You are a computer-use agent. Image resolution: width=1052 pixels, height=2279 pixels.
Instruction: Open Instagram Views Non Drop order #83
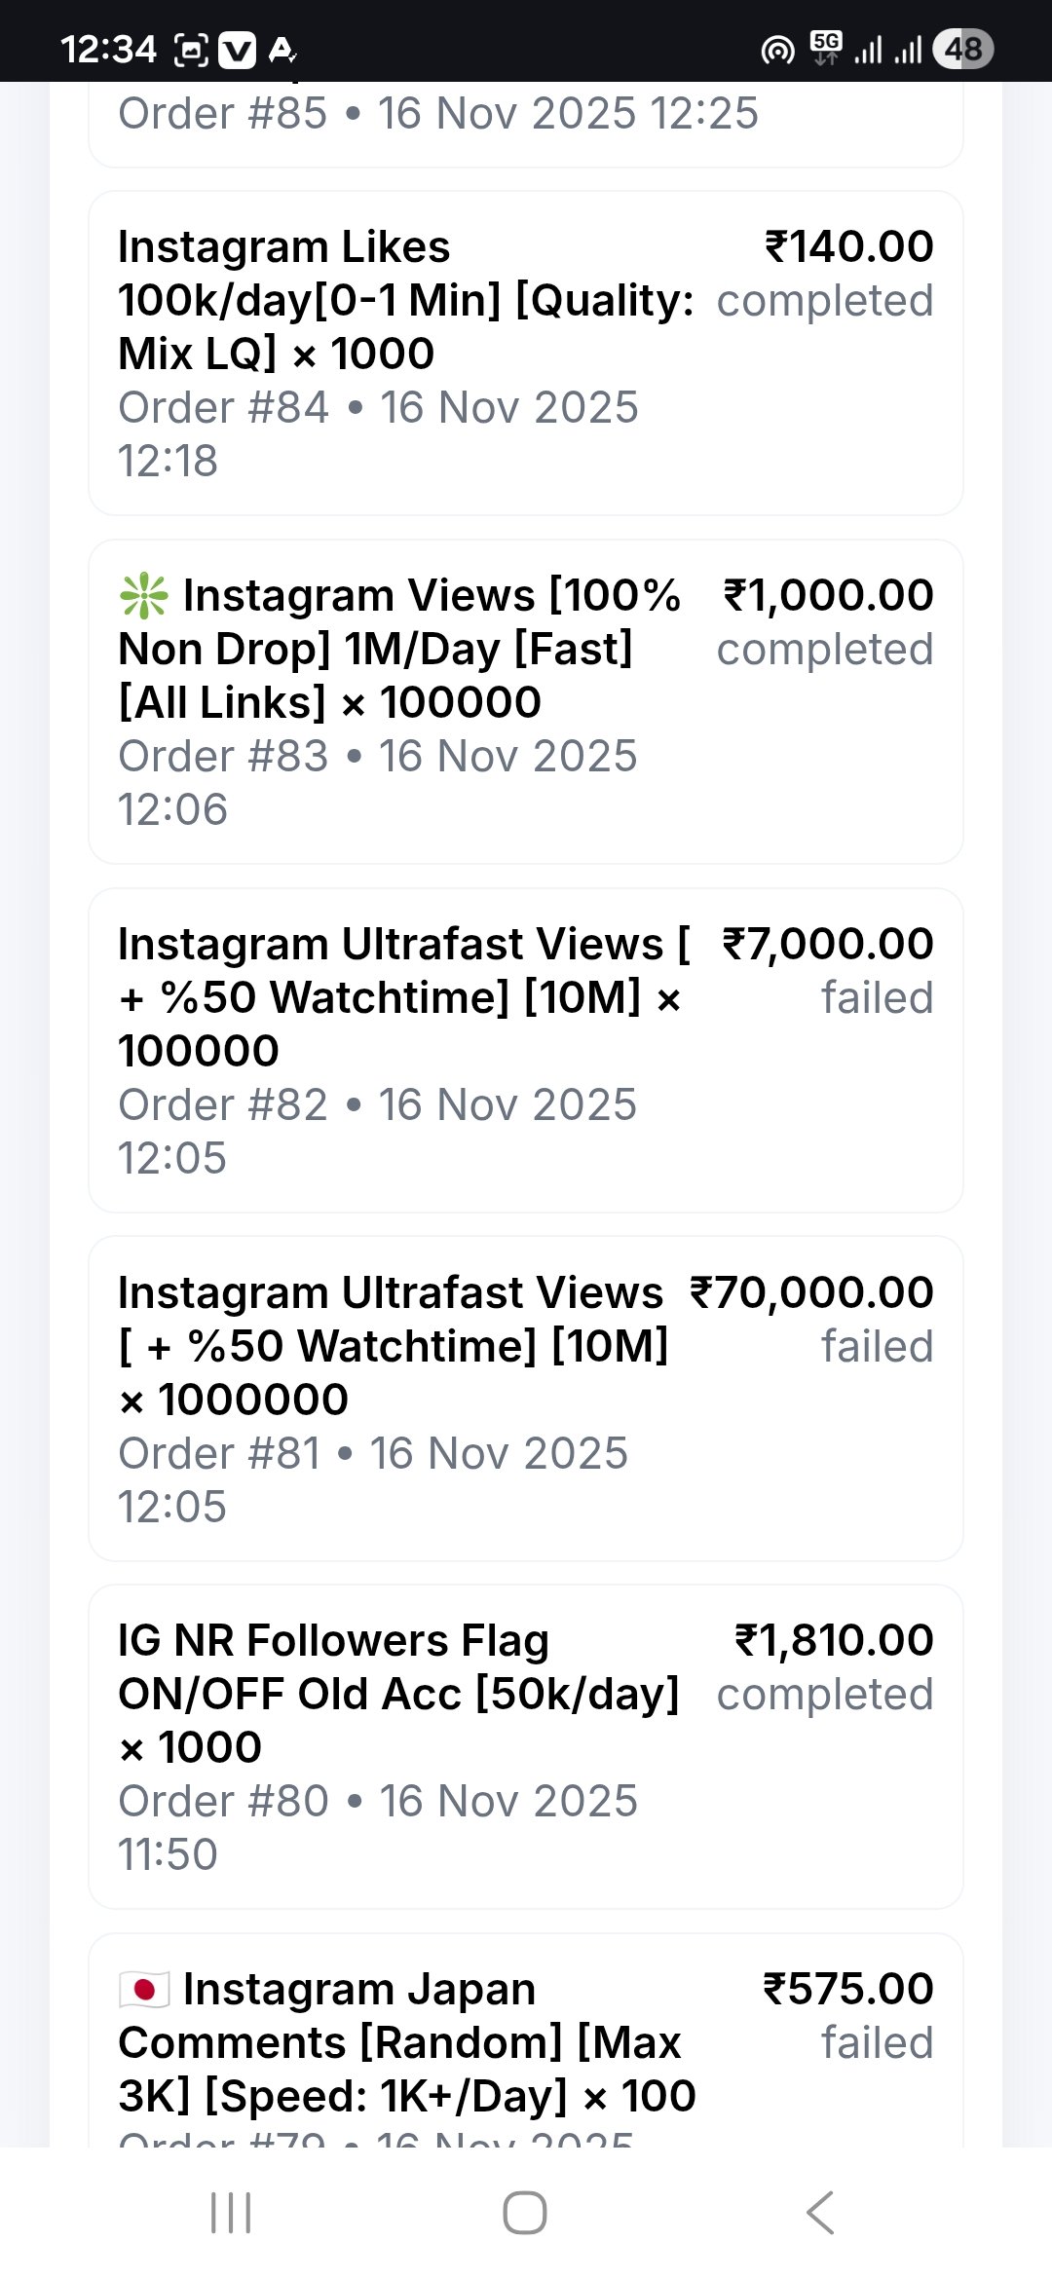coord(526,701)
